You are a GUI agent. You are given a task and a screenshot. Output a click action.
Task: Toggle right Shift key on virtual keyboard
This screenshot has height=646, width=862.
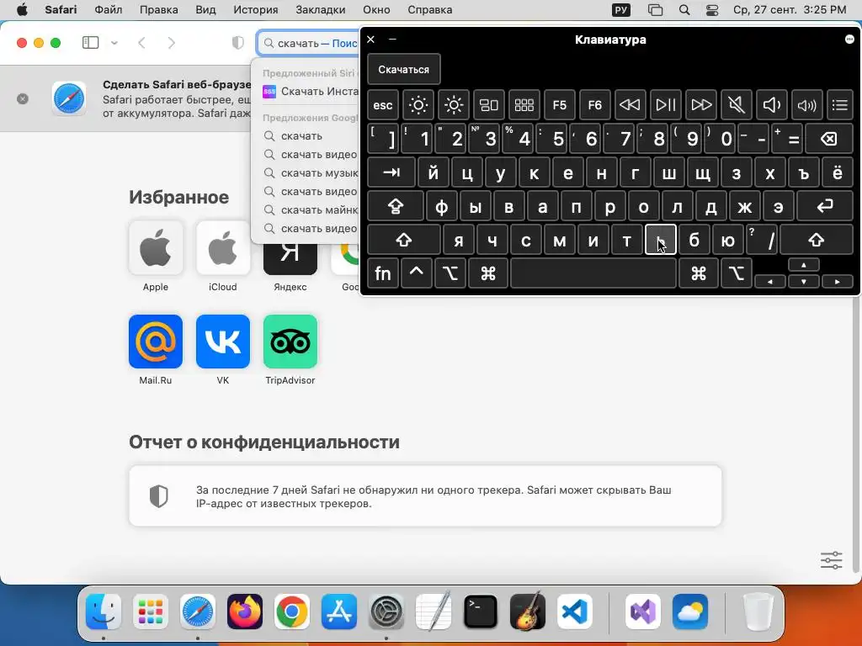[817, 240]
